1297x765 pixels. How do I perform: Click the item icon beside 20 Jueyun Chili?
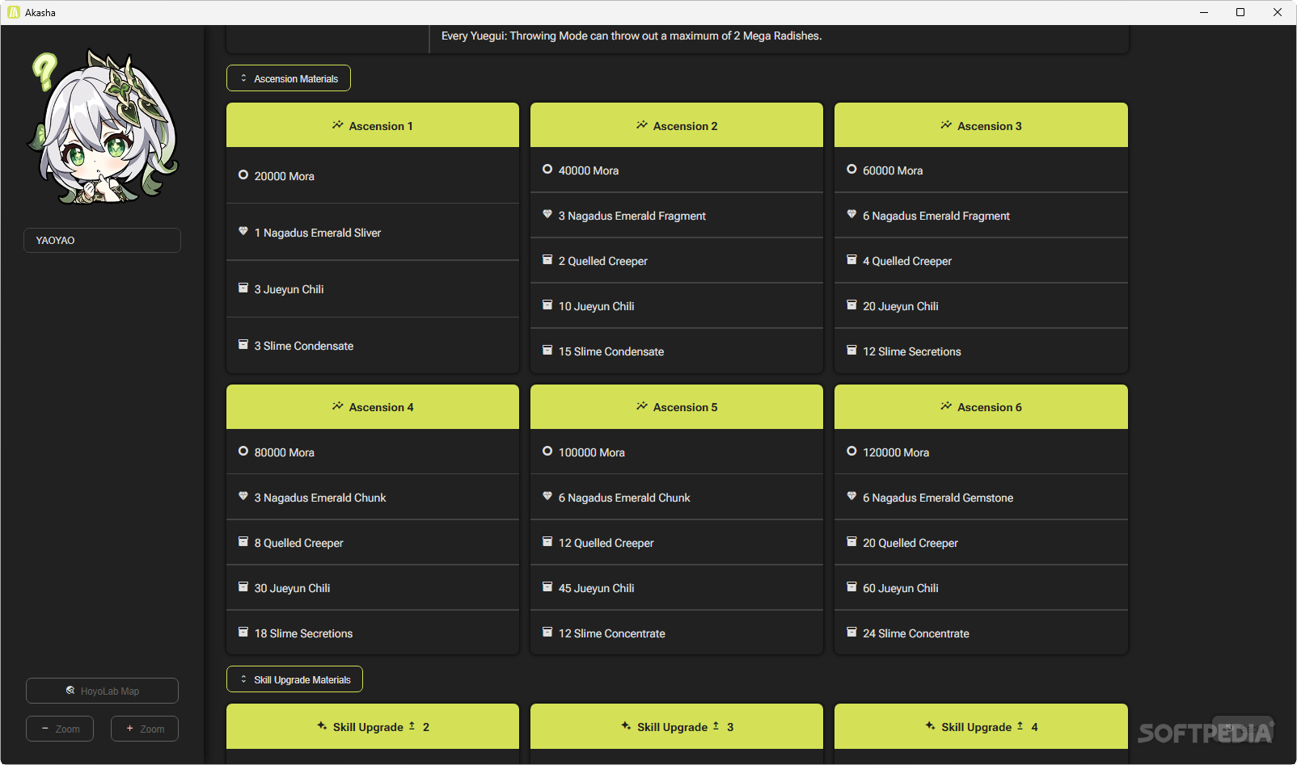coord(851,305)
